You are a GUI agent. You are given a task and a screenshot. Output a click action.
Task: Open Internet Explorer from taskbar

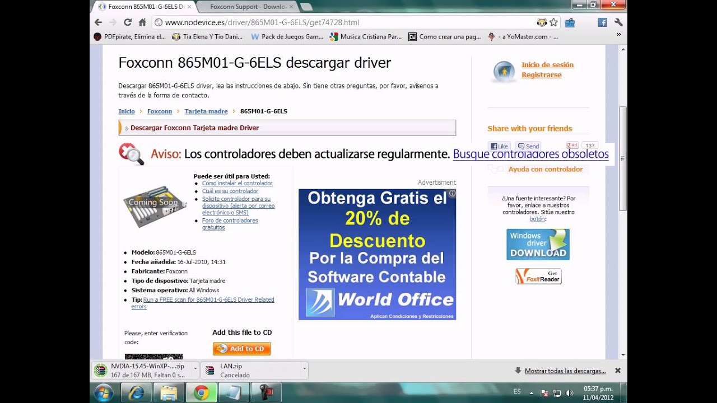[x=136, y=393]
